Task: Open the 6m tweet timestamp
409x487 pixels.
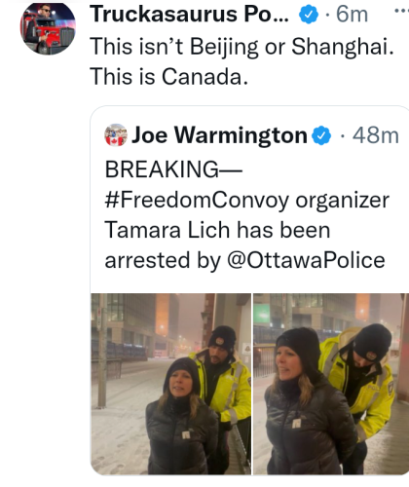Action: [x=352, y=15]
